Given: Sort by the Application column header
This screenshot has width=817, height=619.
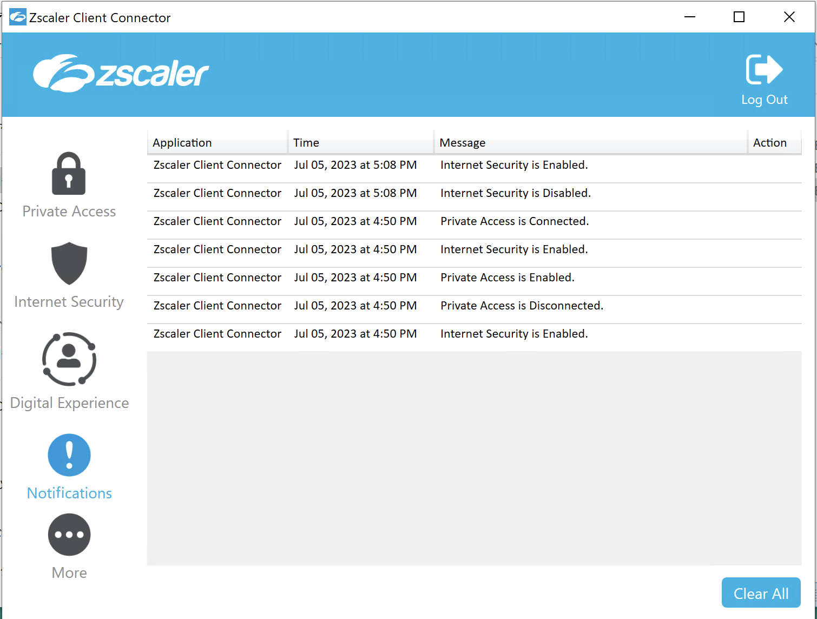Looking at the screenshot, I should [218, 142].
